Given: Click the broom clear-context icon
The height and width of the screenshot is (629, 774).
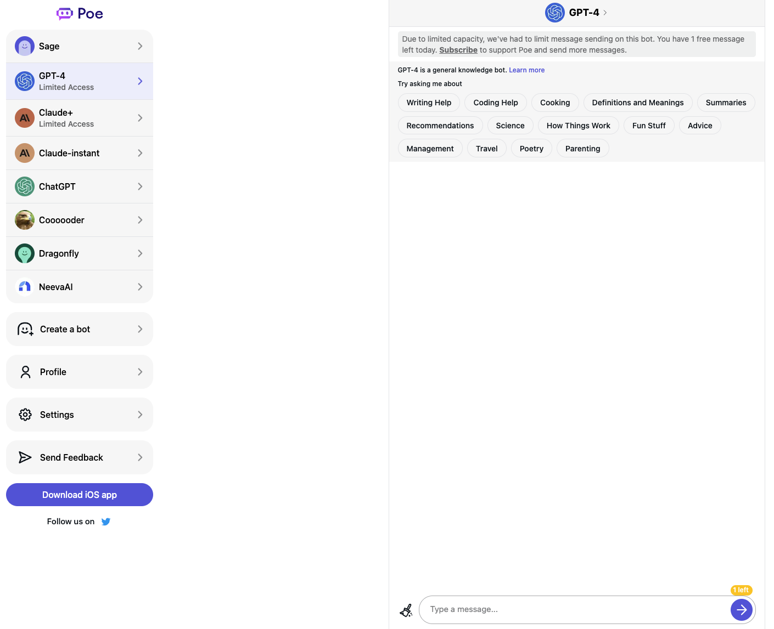Looking at the screenshot, I should pyautogui.click(x=406, y=610).
